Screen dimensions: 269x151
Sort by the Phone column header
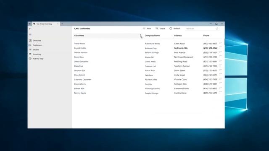pyautogui.click(x=206, y=35)
